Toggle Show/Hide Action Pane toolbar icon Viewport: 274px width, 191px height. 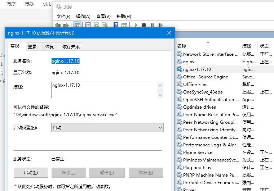click(x=124, y=25)
